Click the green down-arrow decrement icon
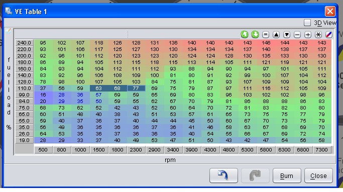The image size is (343, 192). point(255,34)
